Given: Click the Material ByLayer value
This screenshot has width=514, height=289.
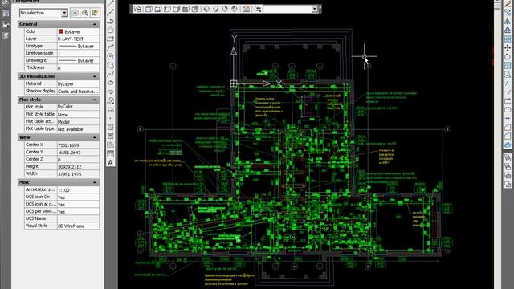Looking at the screenshot, I should (78, 83).
